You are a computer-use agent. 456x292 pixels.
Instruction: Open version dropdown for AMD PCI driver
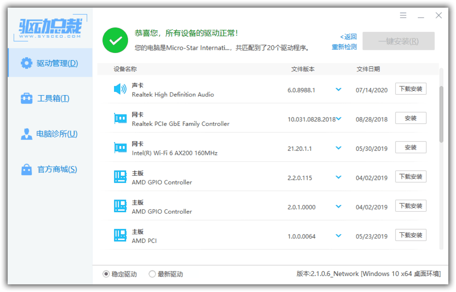[338, 236]
